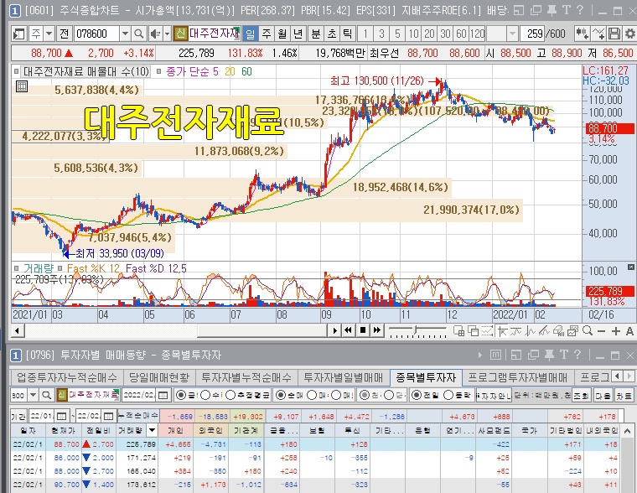Click the plus zoom-in icon below chart

click(x=616, y=331)
